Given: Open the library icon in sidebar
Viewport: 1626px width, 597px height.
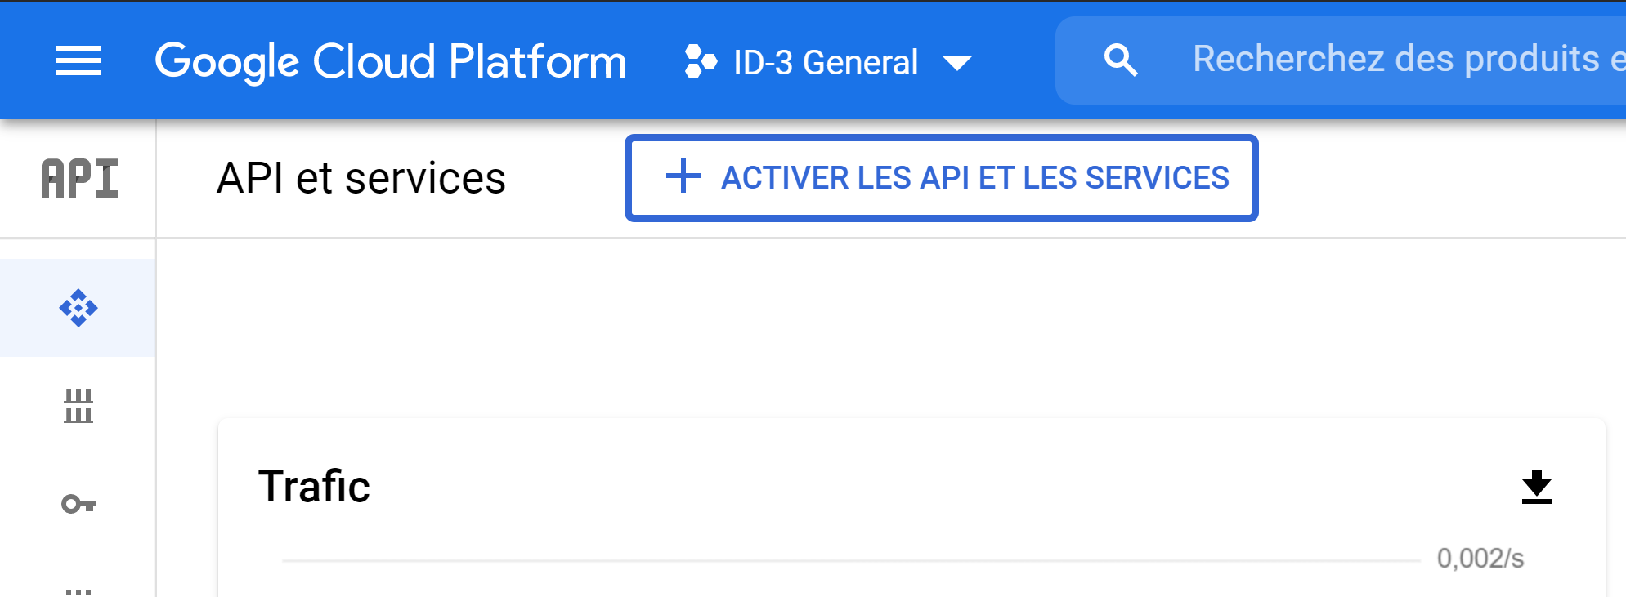Looking at the screenshot, I should click(78, 406).
